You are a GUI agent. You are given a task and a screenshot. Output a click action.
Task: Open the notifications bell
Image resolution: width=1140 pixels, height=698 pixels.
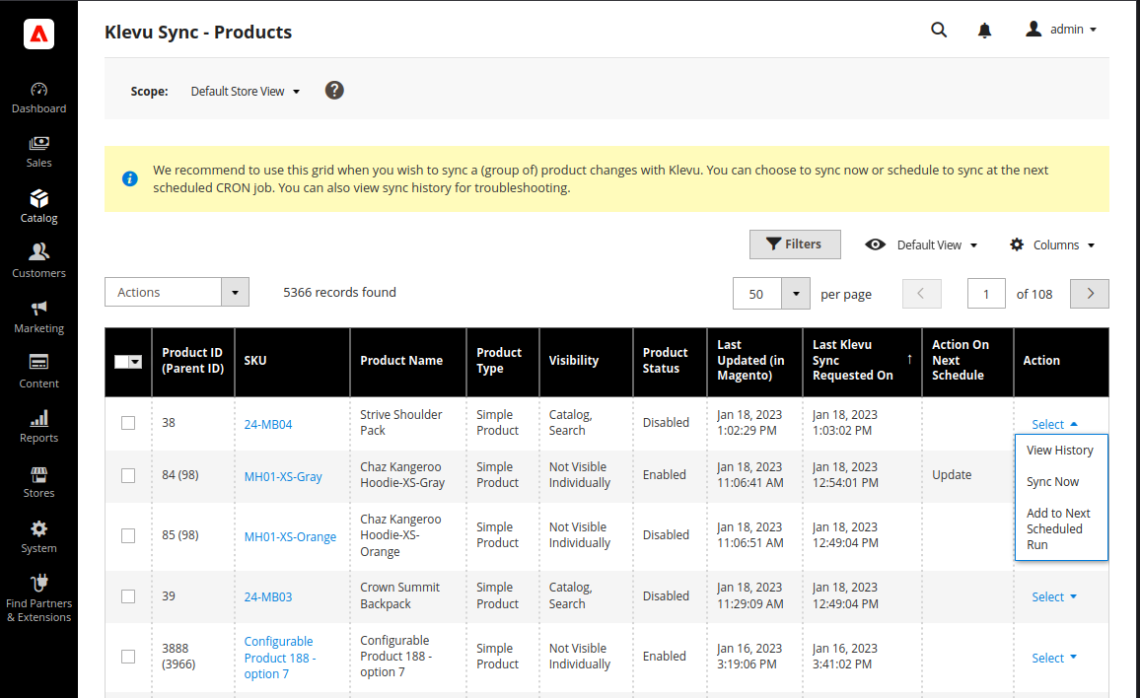pyautogui.click(x=984, y=30)
